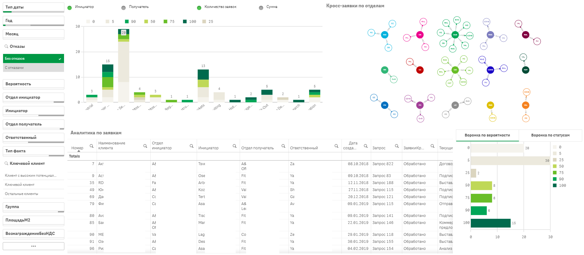Open search for Отдел инициатор column
This screenshot has height=255, width=584.
(192, 146)
